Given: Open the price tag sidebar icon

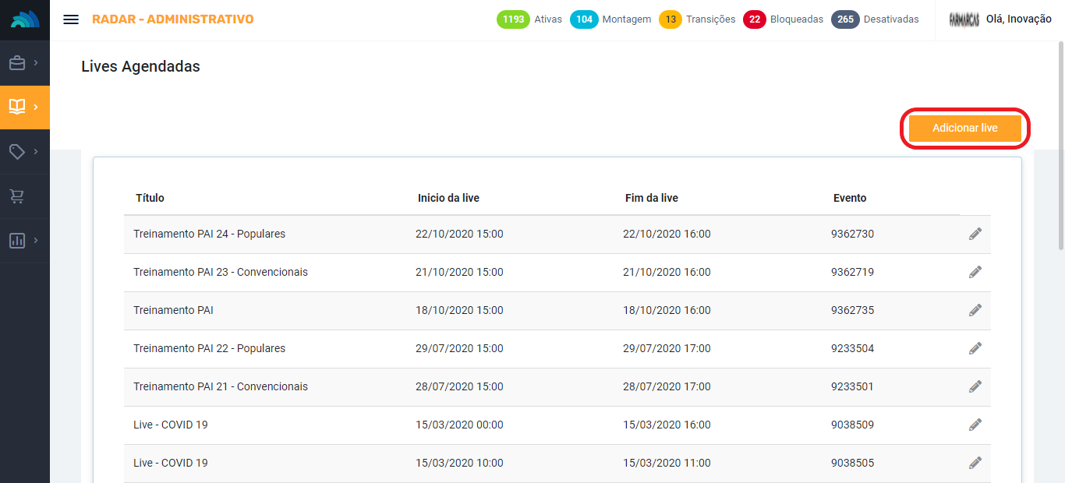Looking at the screenshot, I should 17,152.
